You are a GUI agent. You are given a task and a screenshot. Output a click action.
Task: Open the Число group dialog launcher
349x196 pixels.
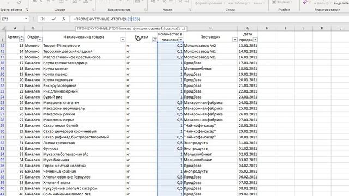tap(190, 10)
